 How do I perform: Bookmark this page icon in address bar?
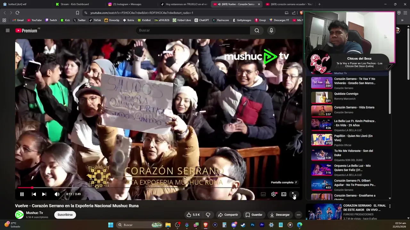[77, 13]
